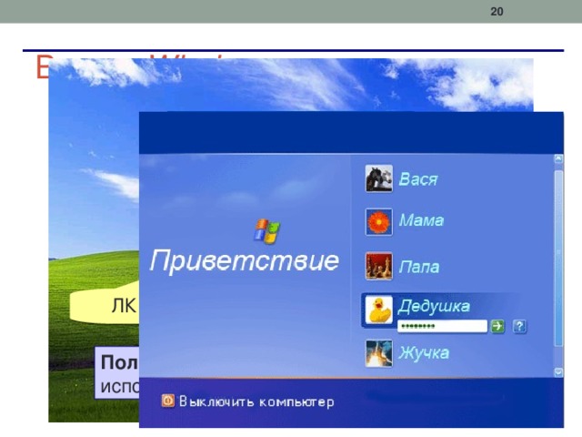Open the password hint question mark
Image resolution: width=582 pixels, height=437 pixels.
point(519,326)
